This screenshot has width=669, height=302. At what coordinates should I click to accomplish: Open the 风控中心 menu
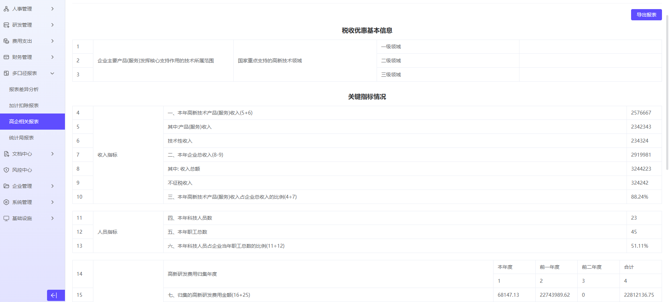[32, 170]
